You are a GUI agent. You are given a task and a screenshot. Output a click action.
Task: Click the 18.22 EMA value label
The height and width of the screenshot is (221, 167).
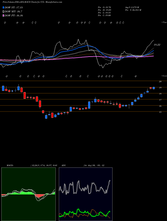pyautogui.click(x=157, y=45)
